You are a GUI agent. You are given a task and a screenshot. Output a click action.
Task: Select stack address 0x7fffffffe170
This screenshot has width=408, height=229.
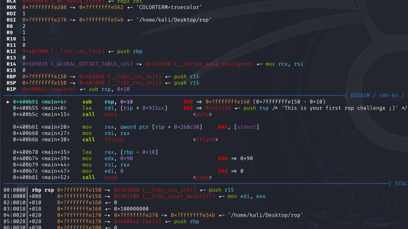[79, 215]
